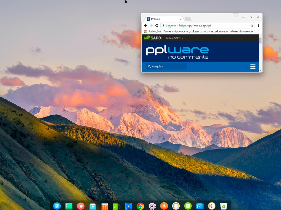Open Chrome's three-dot menu

coord(258,25)
